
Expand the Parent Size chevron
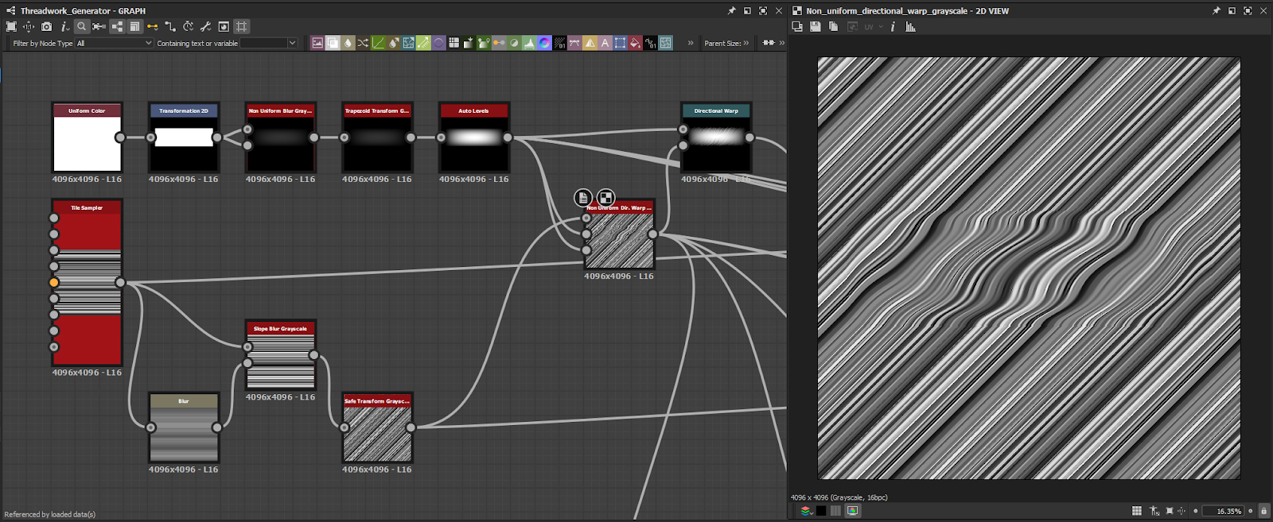[x=746, y=44]
